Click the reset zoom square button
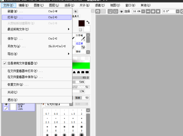 pyautogui.click(x=158, y=11)
